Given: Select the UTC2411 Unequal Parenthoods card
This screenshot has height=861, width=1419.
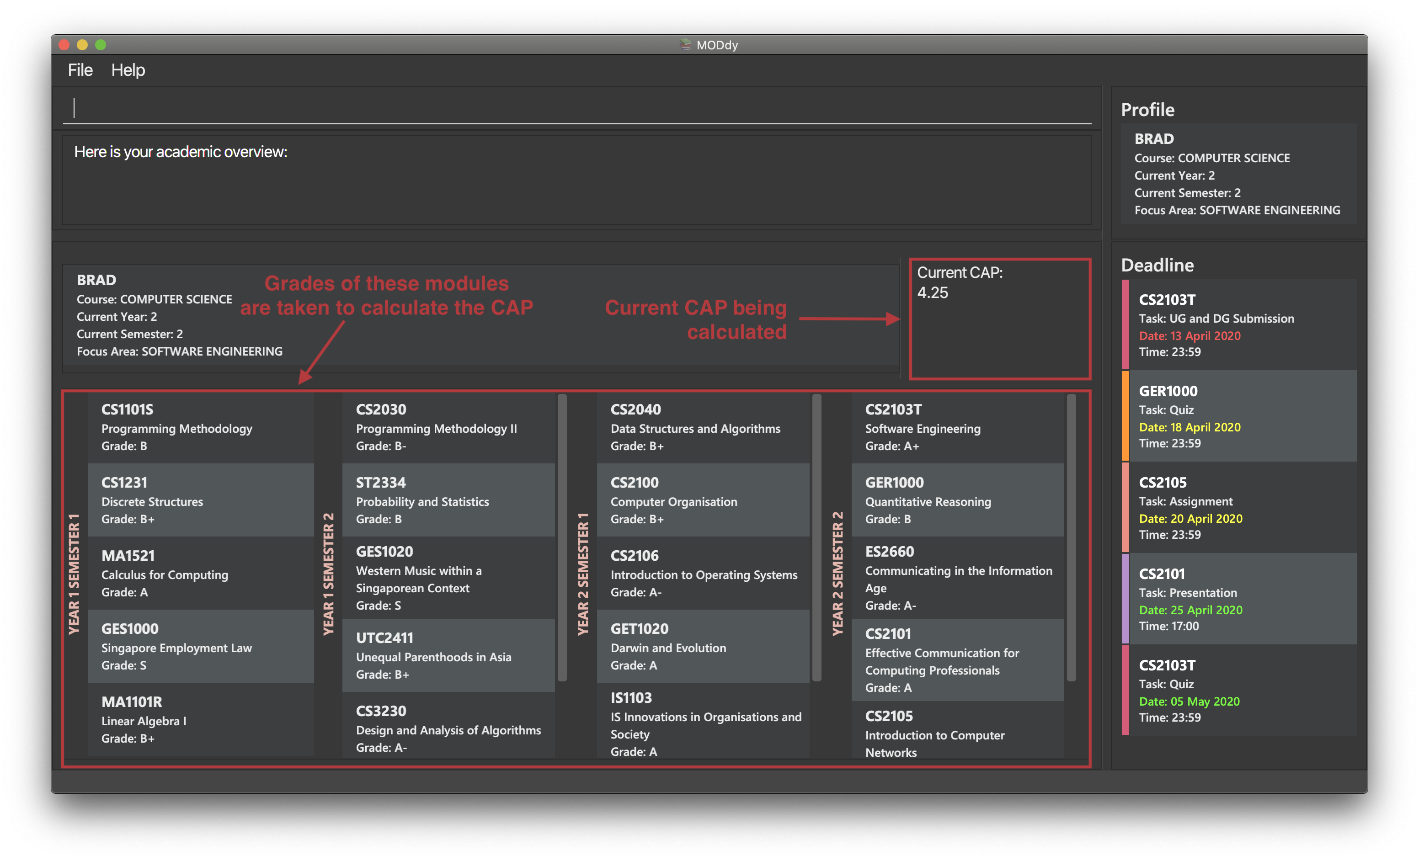Looking at the screenshot, I should 448,655.
